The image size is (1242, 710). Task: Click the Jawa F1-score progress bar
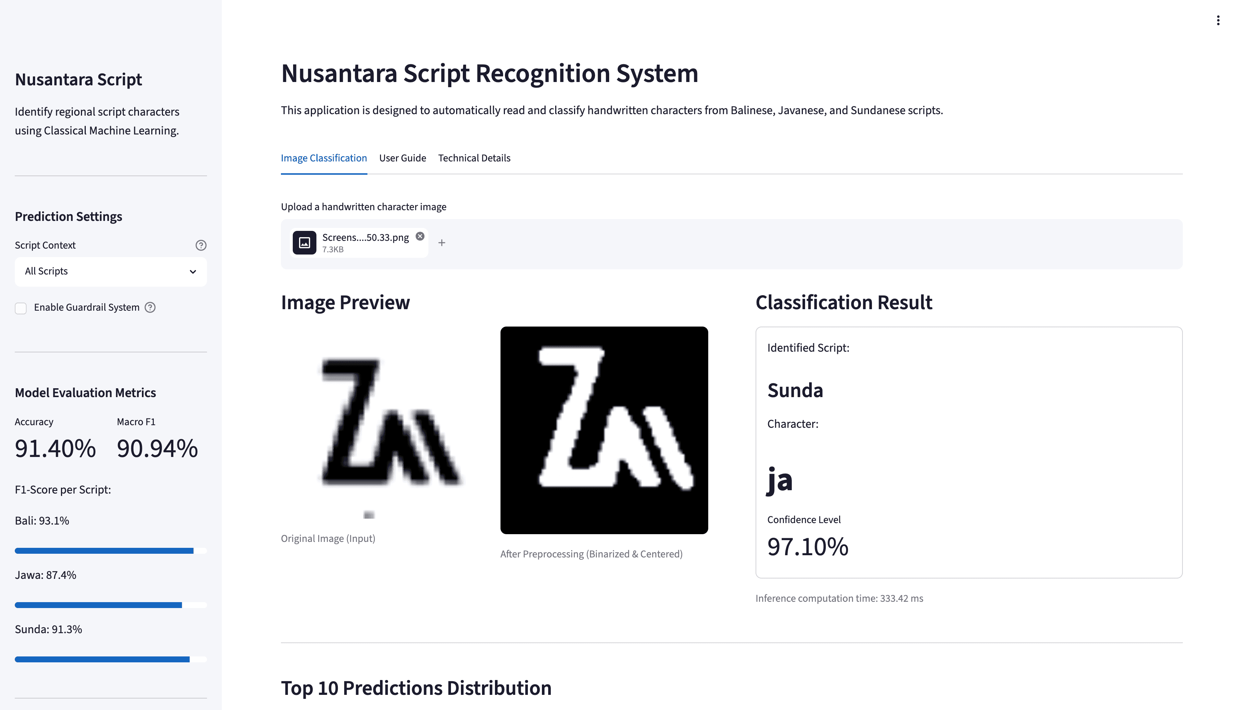tap(111, 605)
